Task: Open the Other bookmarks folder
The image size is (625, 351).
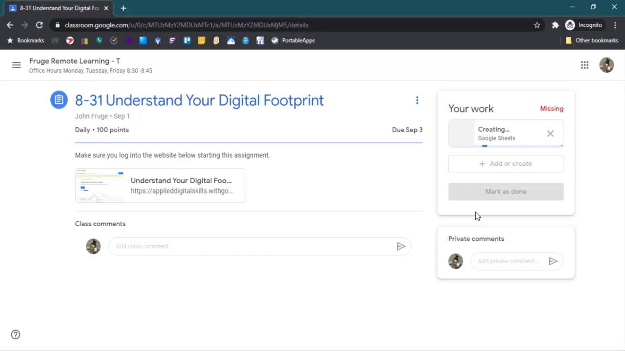Action: click(x=592, y=40)
